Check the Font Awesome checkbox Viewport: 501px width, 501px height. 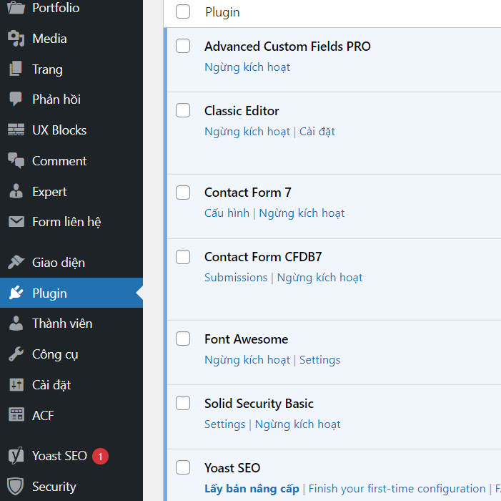pyautogui.click(x=183, y=339)
